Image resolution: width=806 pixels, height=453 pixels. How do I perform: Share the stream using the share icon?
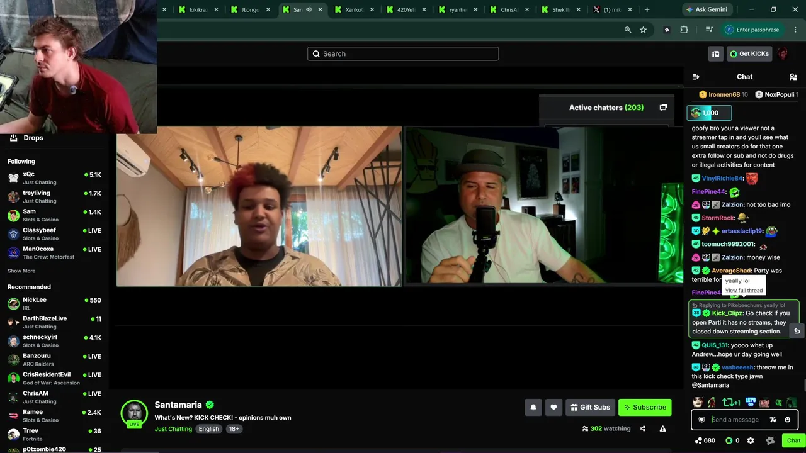coord(642,428)
